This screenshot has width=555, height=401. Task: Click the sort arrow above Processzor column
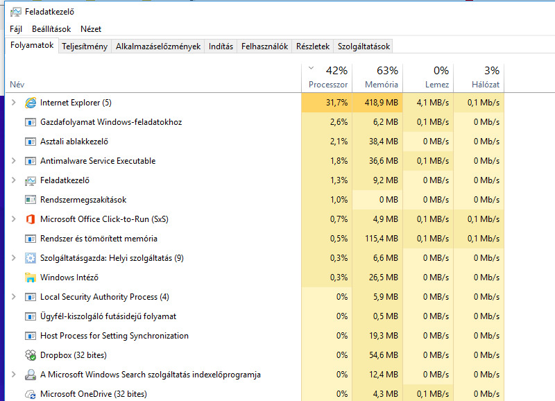pos(311,67)
